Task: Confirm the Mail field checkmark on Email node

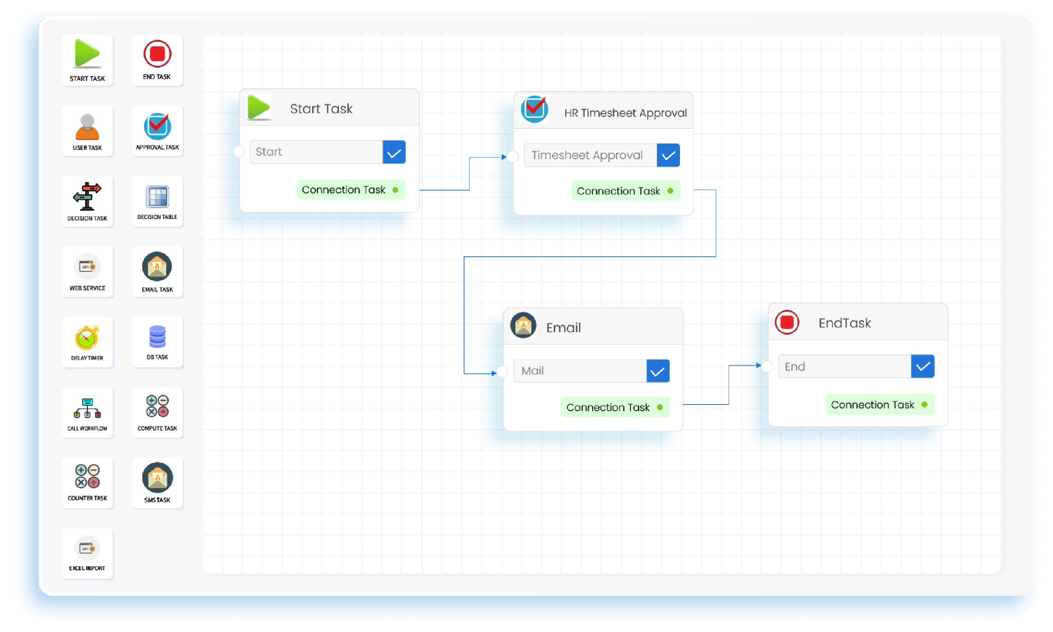Action: (x=658, y=371)
